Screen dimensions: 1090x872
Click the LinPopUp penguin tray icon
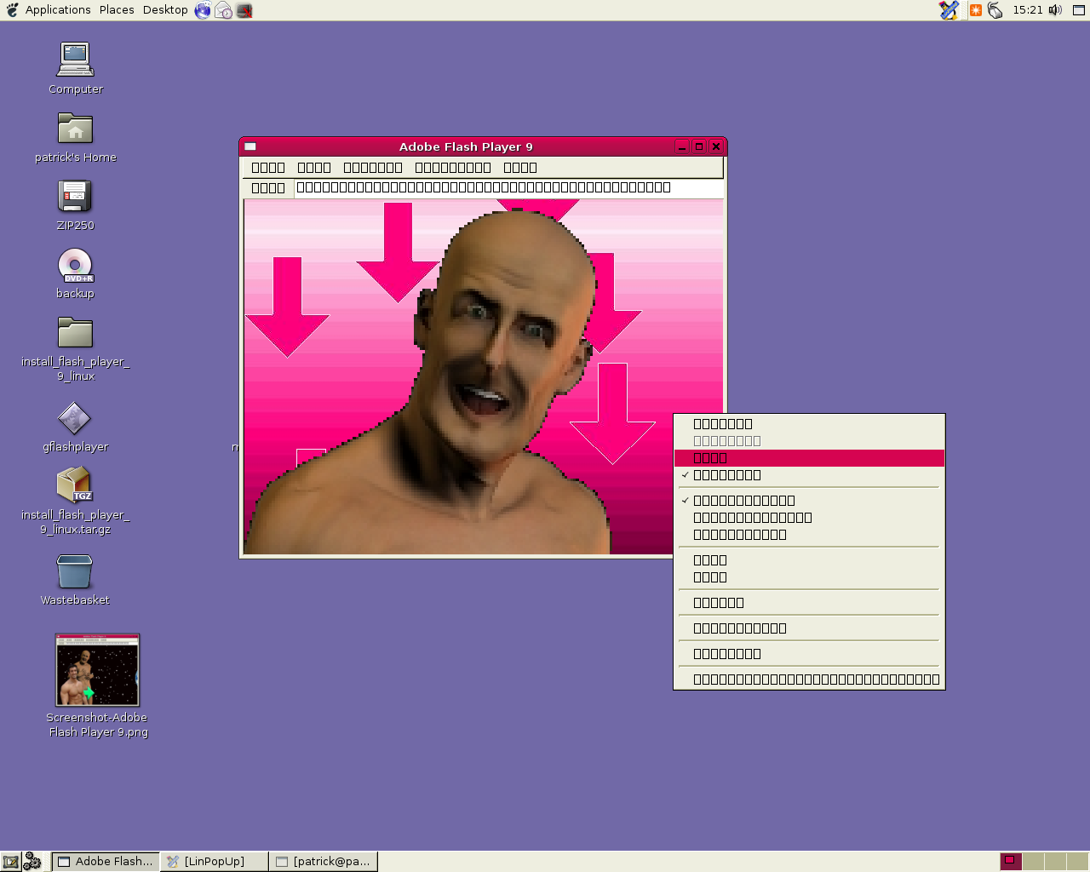(x=949, y=10)
